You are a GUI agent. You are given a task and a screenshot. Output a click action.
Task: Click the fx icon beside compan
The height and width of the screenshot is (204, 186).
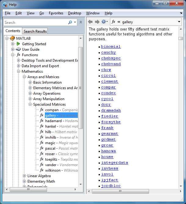coord(42,110)
